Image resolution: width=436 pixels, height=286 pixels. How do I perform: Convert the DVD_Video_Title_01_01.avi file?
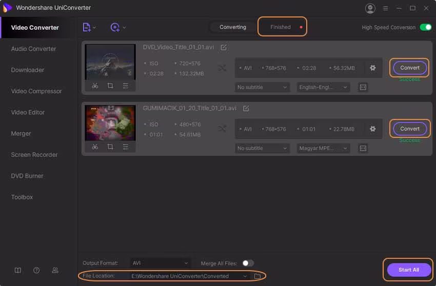tap(410, 68)
